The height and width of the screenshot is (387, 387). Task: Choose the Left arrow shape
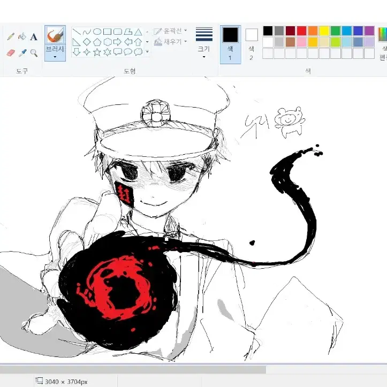tap(128, 42)
